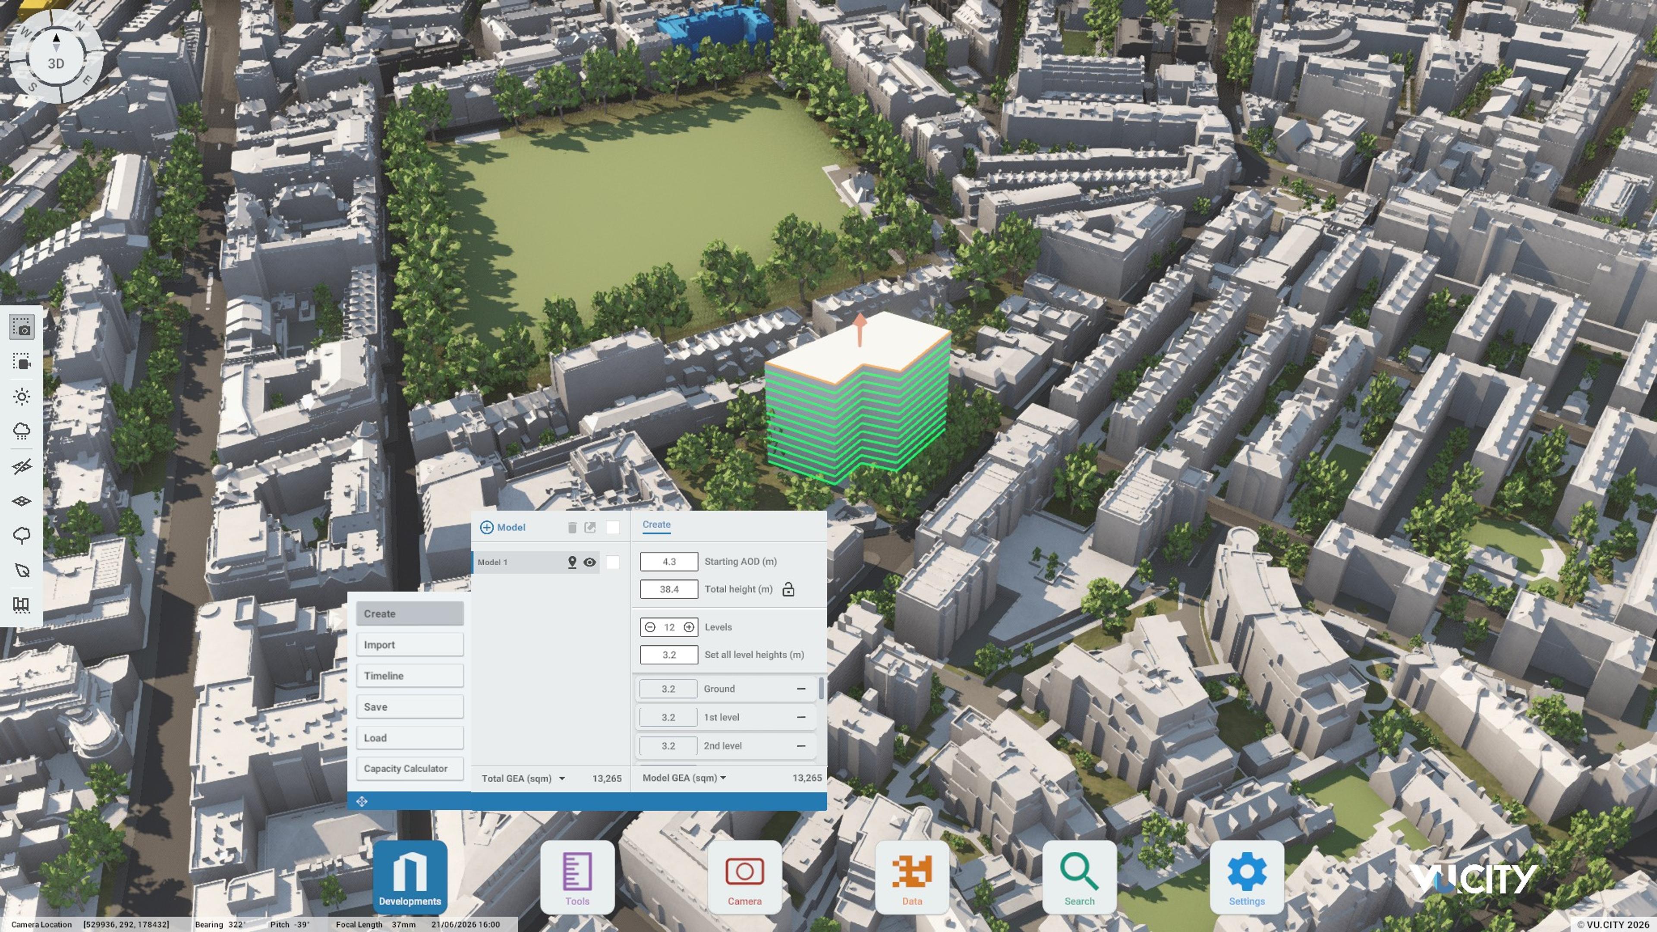Collapse the Ground level row minus

coord(801,689)
